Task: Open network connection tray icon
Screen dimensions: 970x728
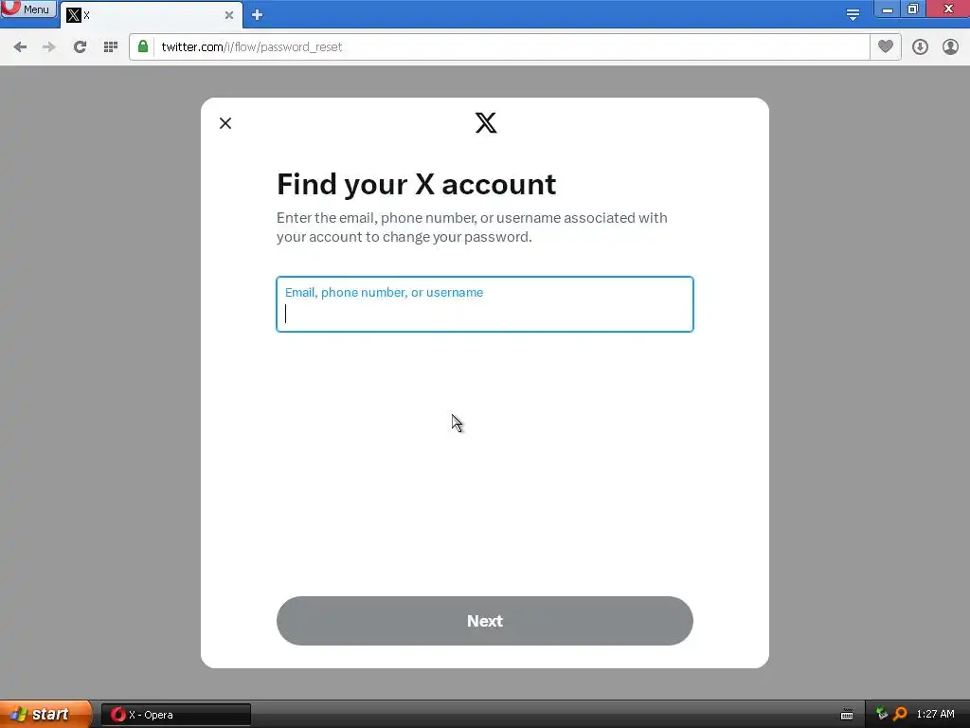Action: point(882,714)
